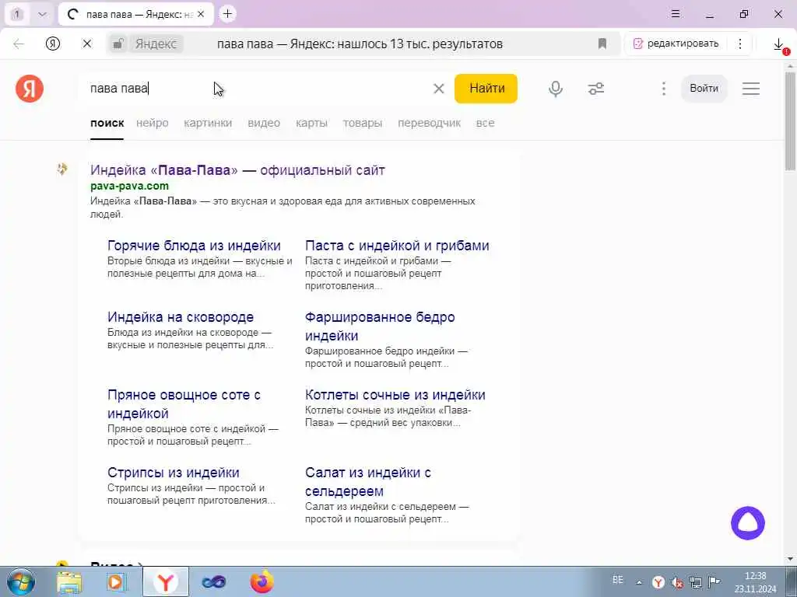This screenshot has width=797, height=597.
Task: Start voice search with the microphone icon
Action: coord(556,89)
